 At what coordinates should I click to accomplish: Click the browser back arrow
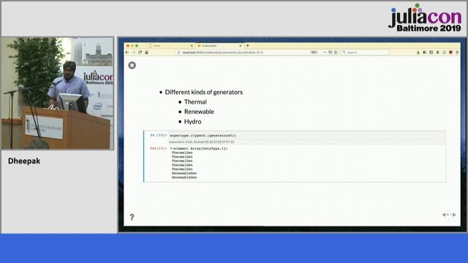click(127, 52)
